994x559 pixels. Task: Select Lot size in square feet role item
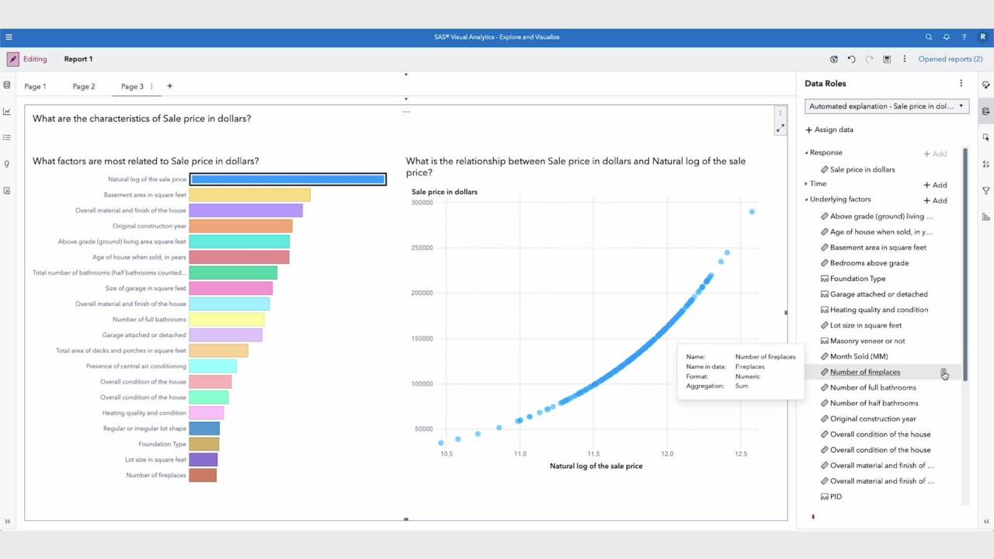tap(866, 325)
